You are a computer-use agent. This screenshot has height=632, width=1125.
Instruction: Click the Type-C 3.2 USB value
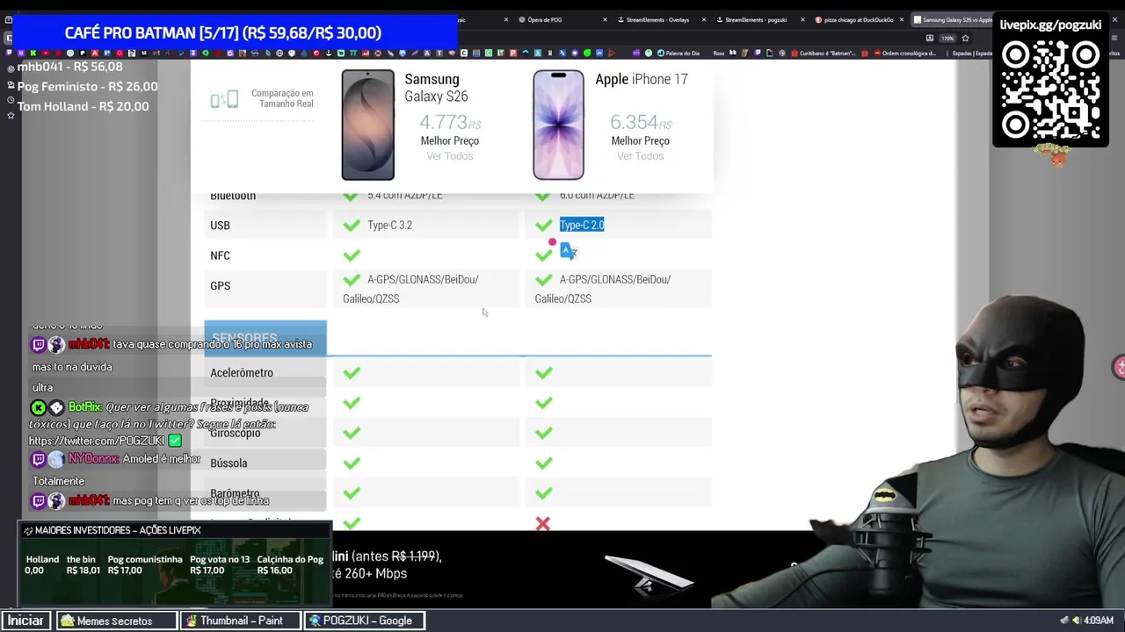point(389,226)
